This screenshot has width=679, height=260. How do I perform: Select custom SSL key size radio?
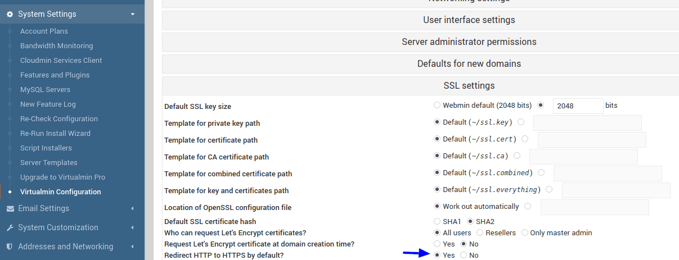coord(541,105)
